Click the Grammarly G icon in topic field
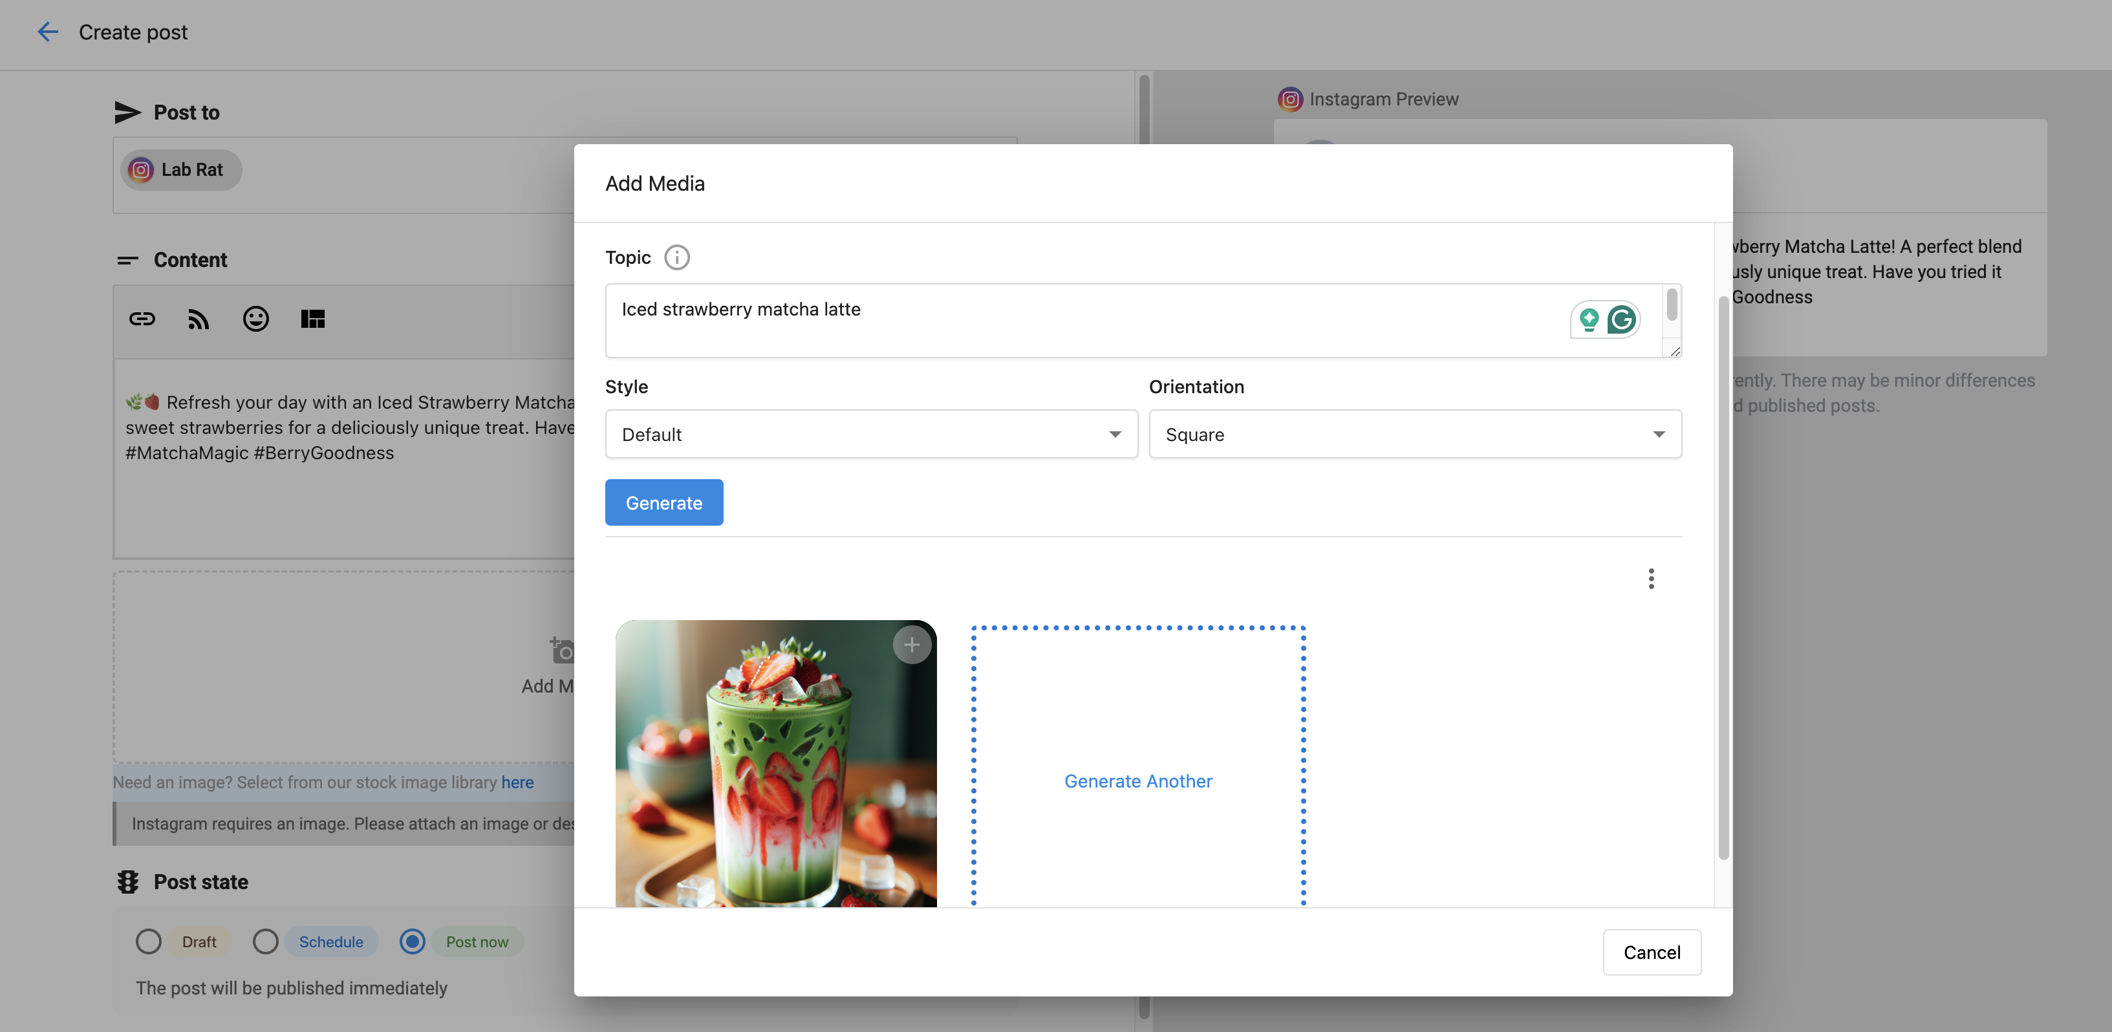Image resolution: width=2112 pixels, height=1032 pixels. 1621,319
